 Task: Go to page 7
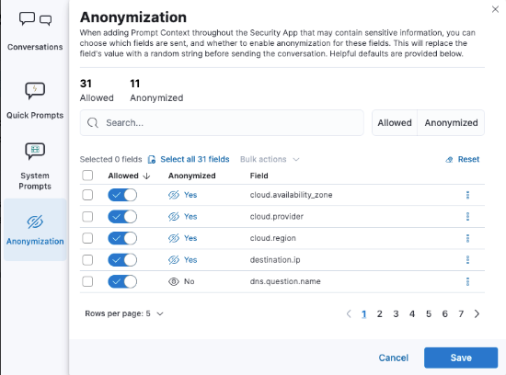coord(461,313)
